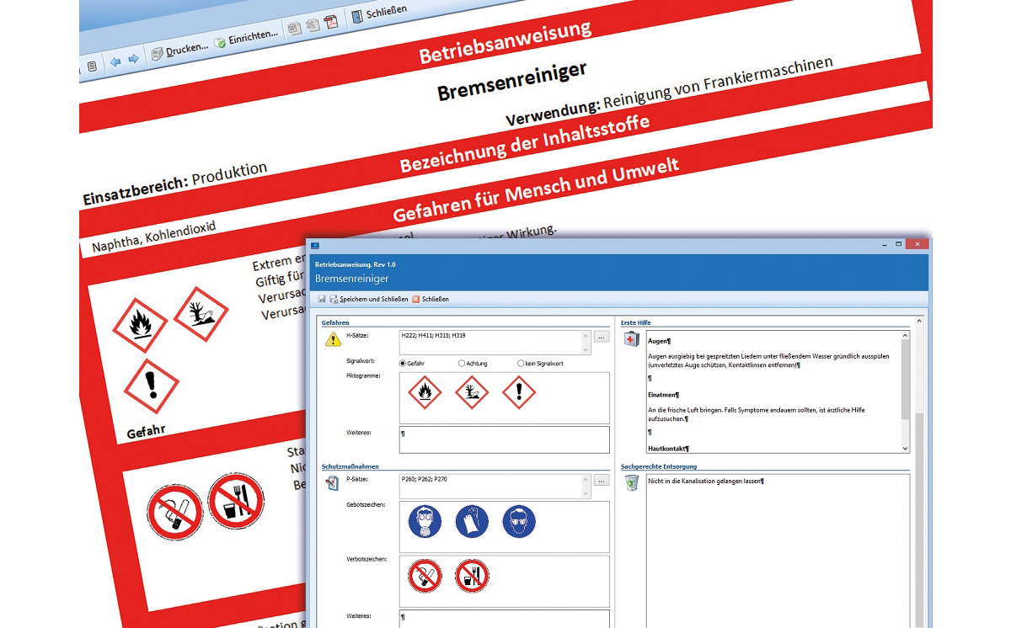
Task: Click into the P-Sätze field with P260
Action: point(495,486)
